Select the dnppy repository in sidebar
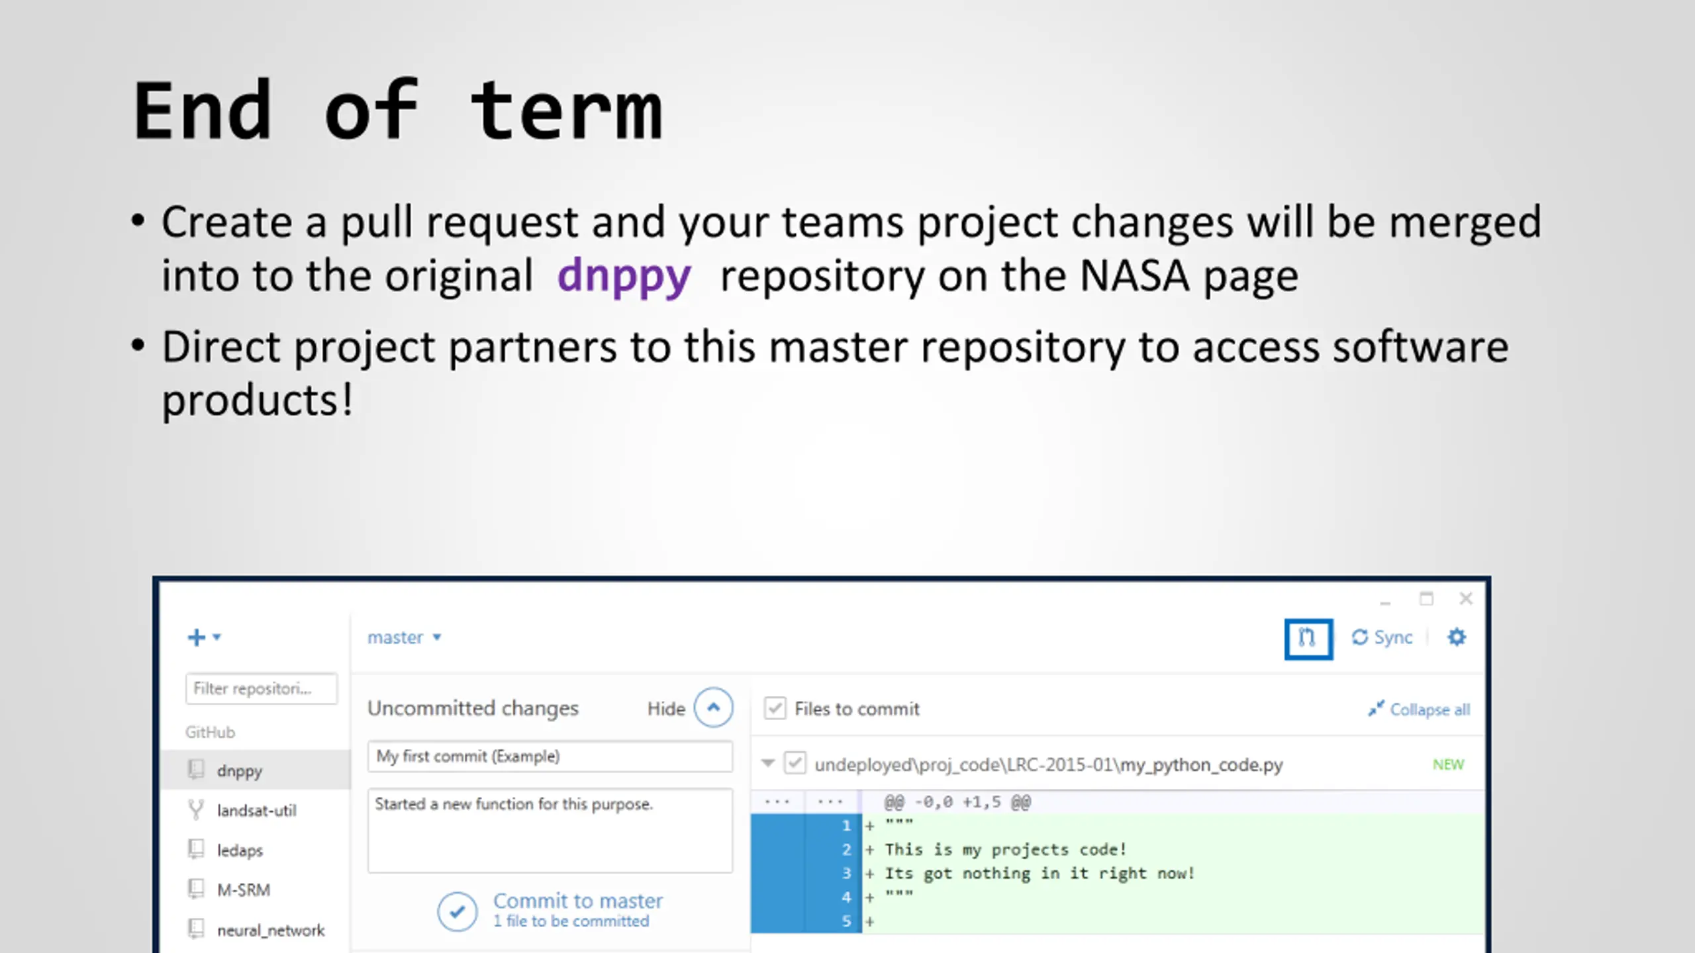 coord(256,770)
